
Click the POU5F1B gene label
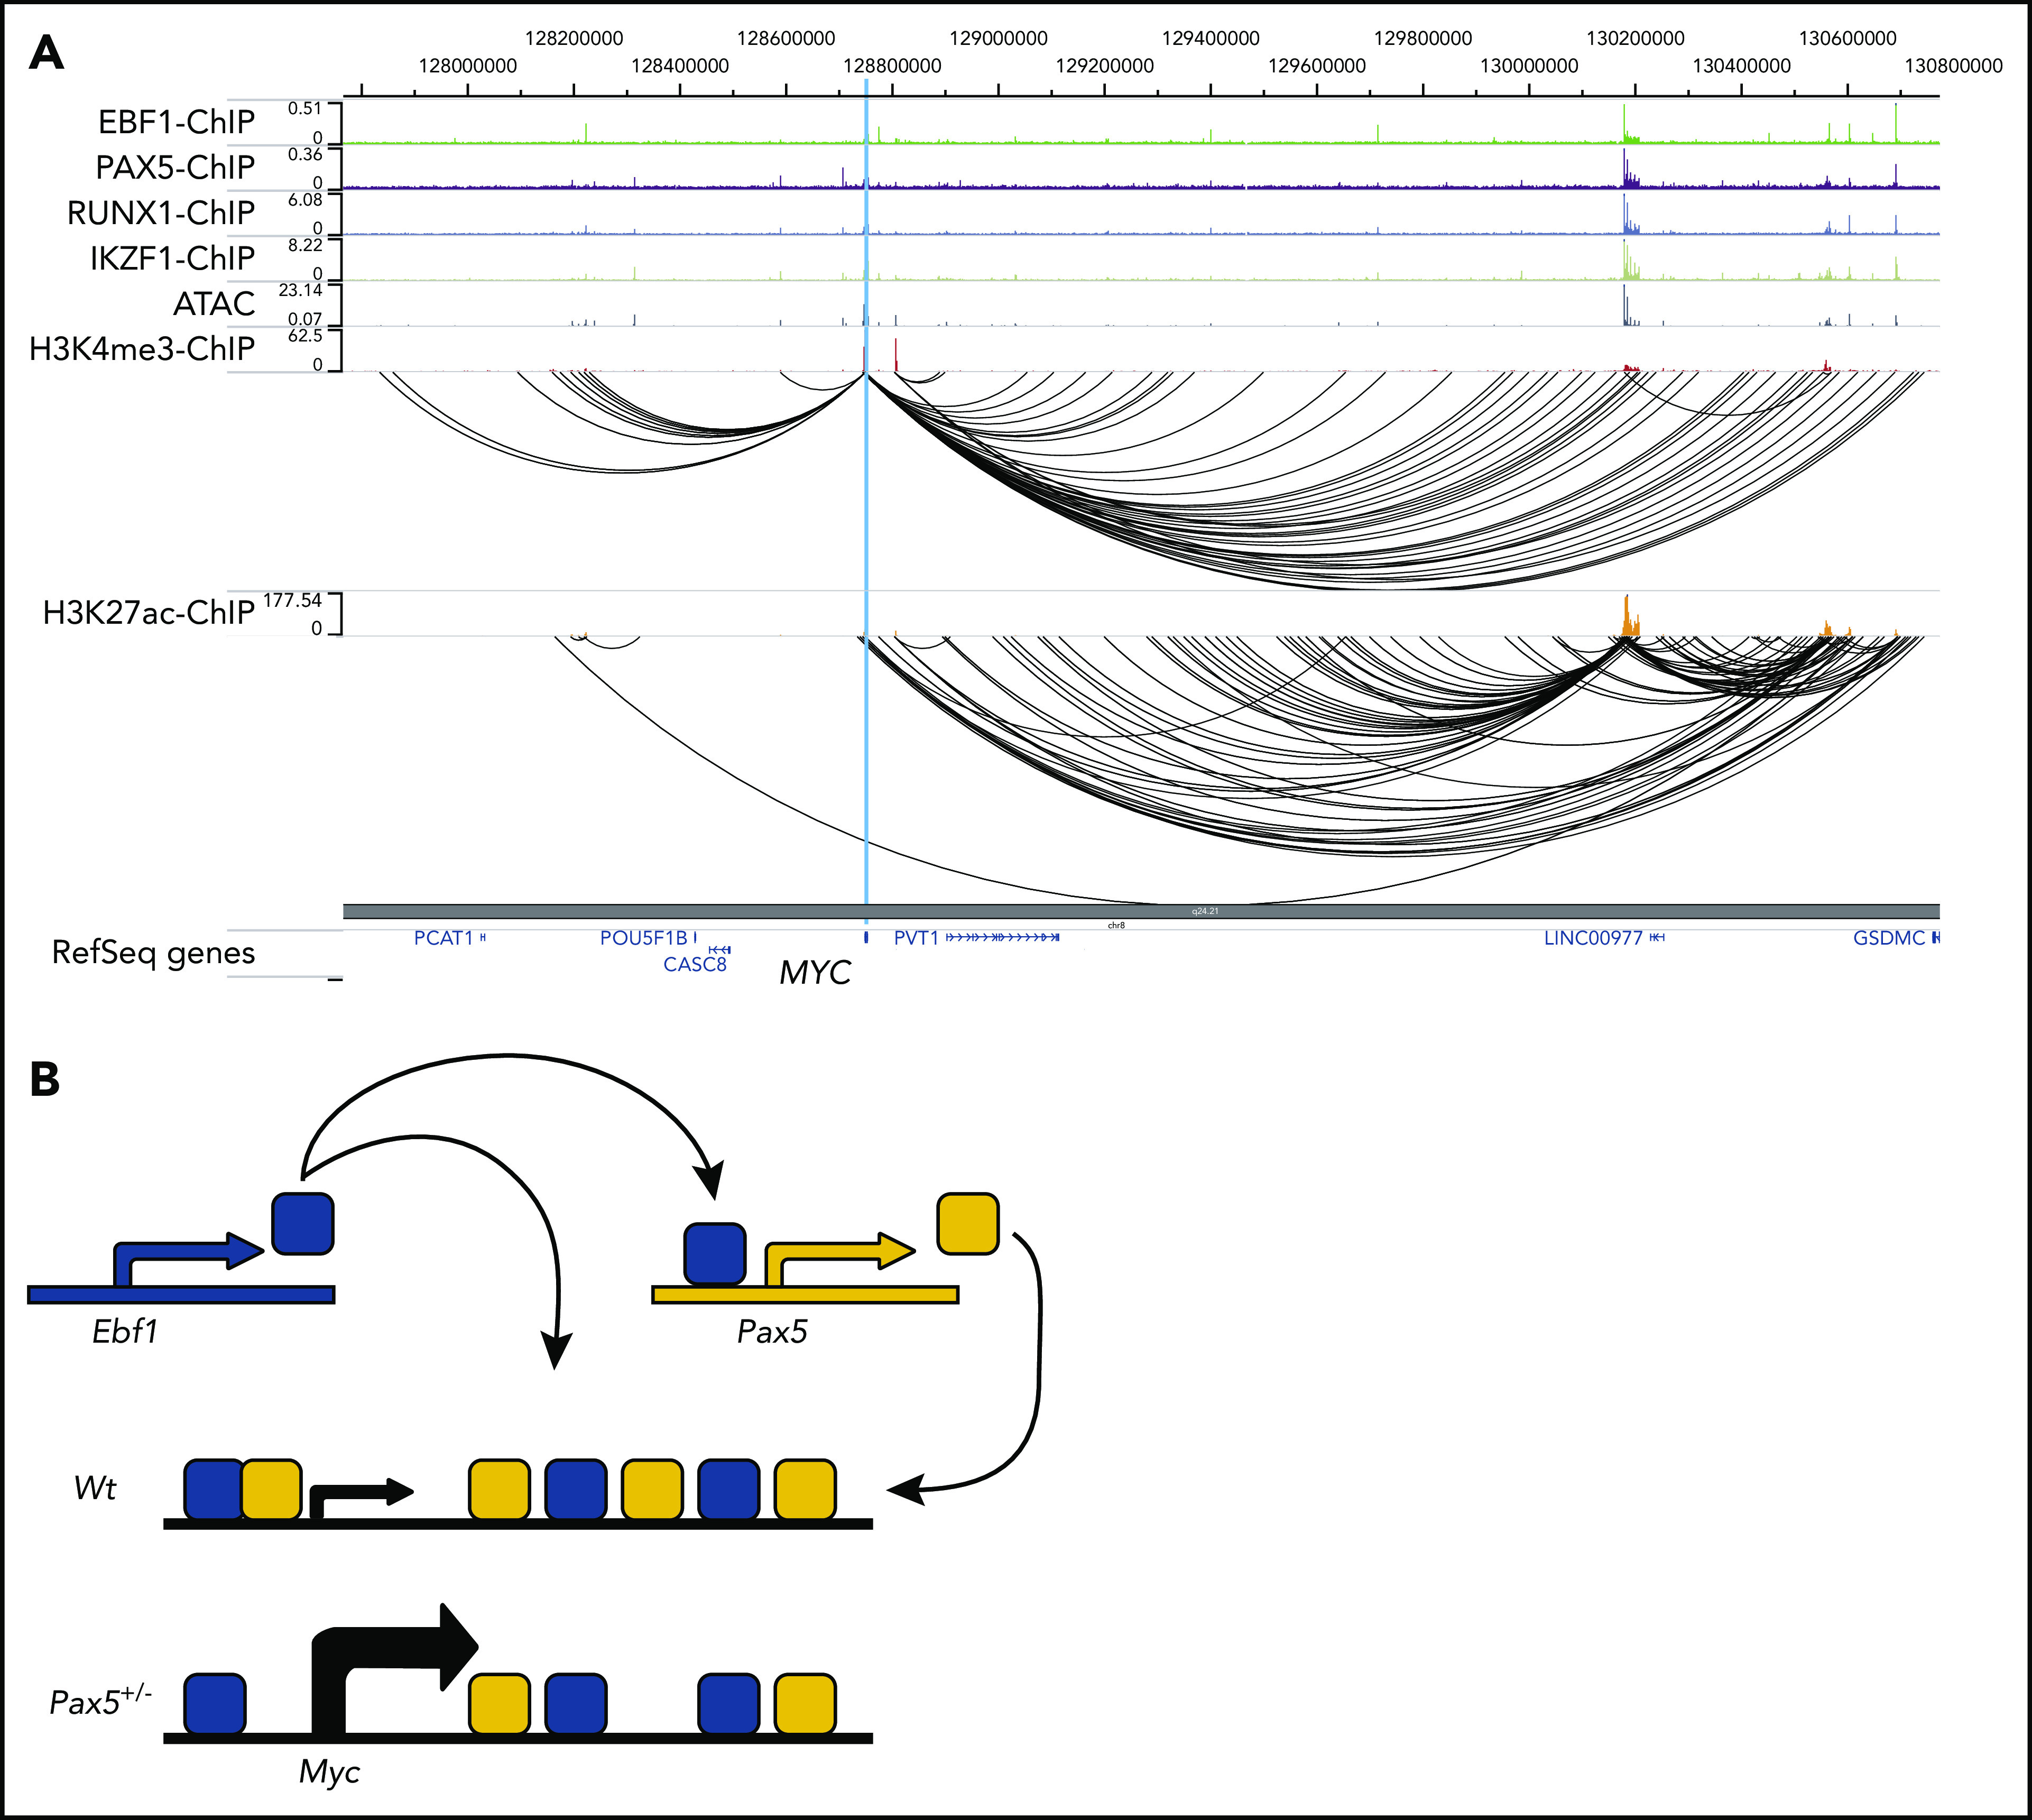(x=644, y=938)
